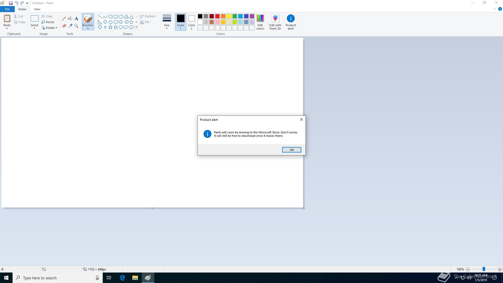Image resolution: width=503 pixels, height=283 pixels.
Task: Open File Explorer from taskbar
Action: [x=135, y=278]
